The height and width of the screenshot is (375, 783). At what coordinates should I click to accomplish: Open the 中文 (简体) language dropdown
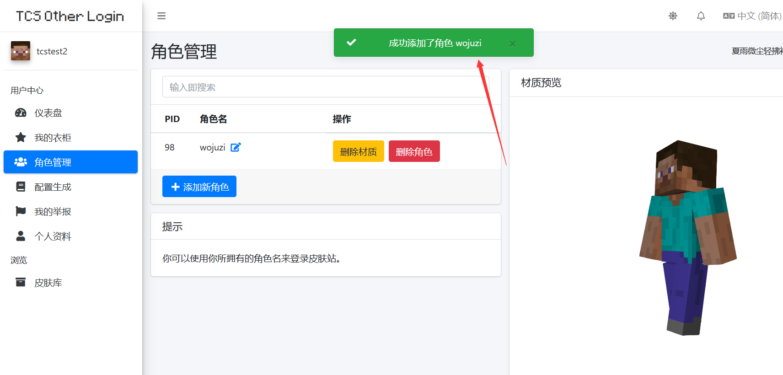click(x=752, y=16)
